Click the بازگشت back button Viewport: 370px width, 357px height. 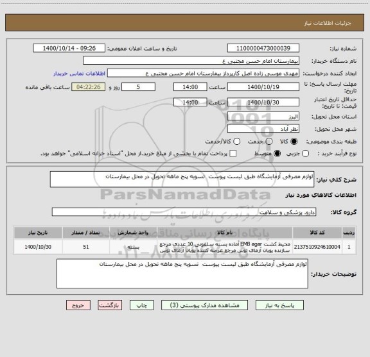pyautogui.click(x=110, y=306)
